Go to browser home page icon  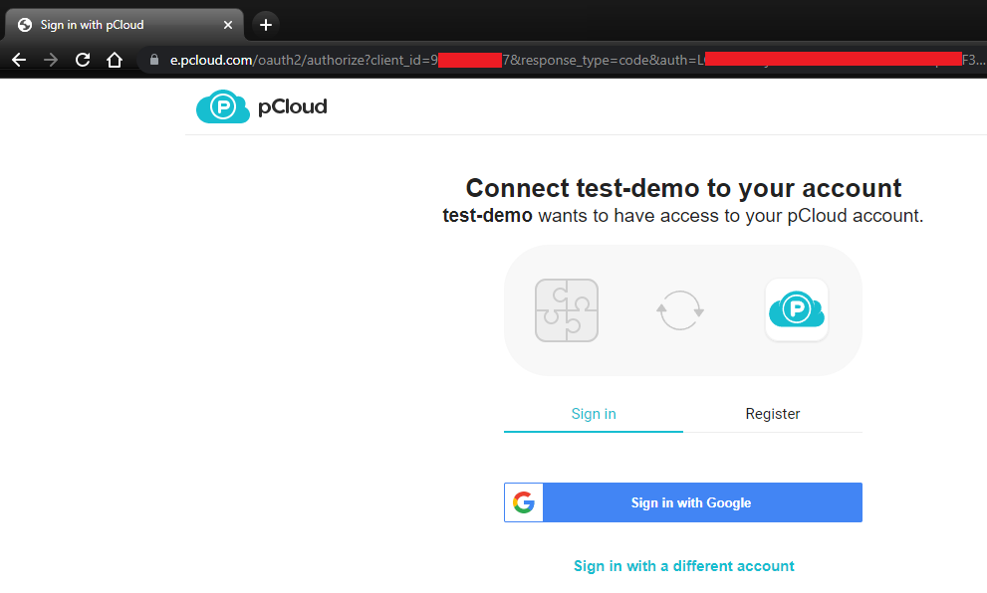114,60
